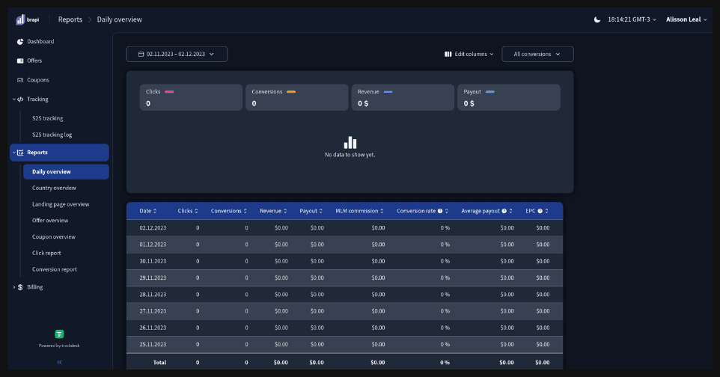Click date cell 30.11.2023
This screenshot has height=377, width=720.
coord(153,261)
